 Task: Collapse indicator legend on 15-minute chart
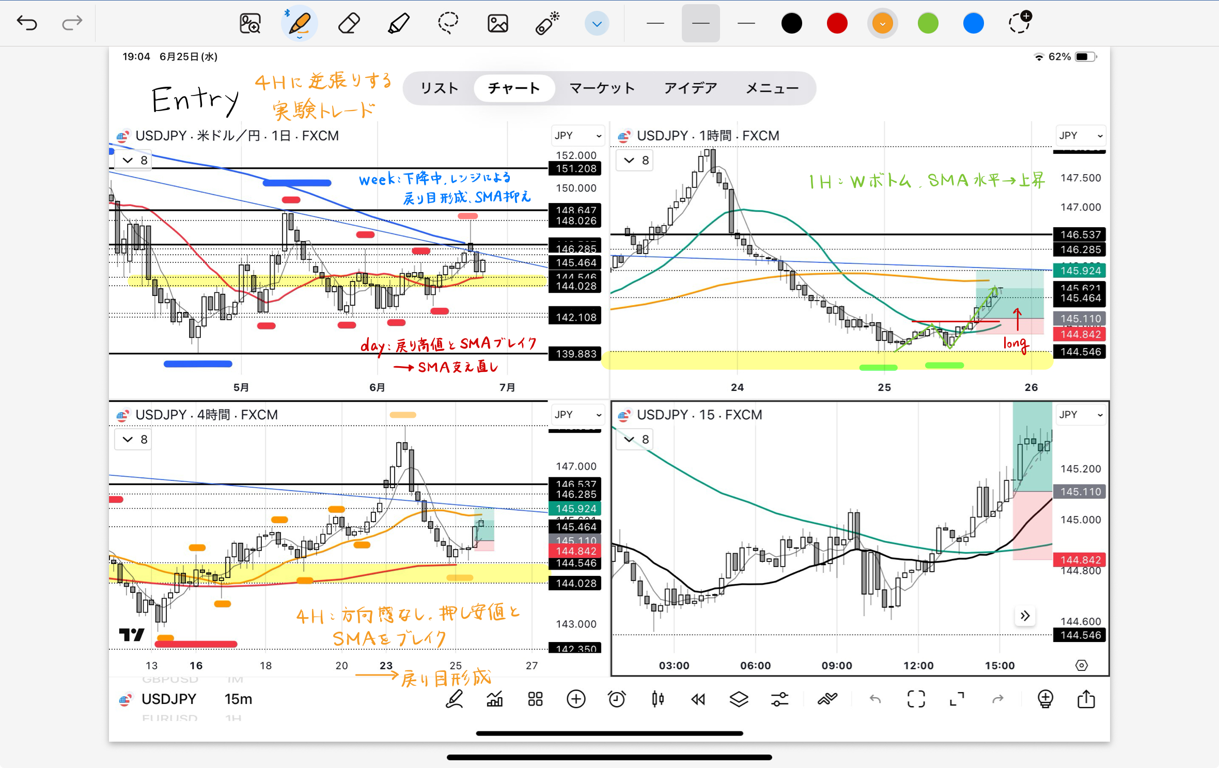(x=635, y=440)
